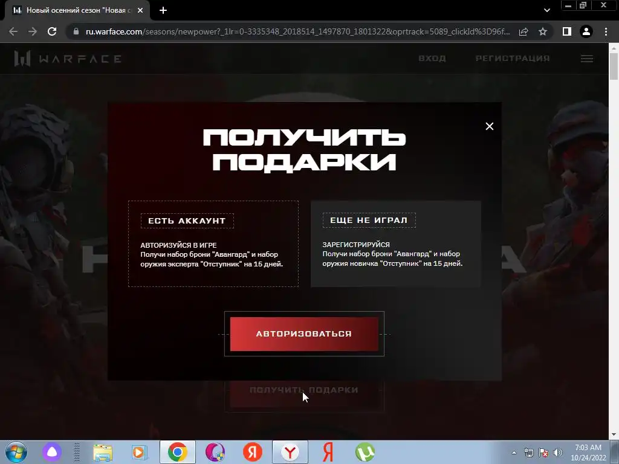Select the ЕСТЬ АККАУНТ option card
The height and width of the screenshot is (464, 619).
point(213,244)
